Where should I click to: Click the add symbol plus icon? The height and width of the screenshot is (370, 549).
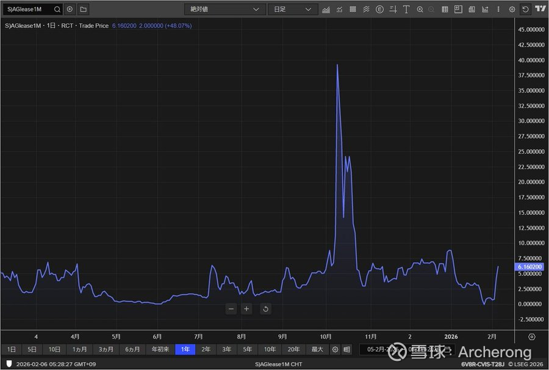click(70, 10)
